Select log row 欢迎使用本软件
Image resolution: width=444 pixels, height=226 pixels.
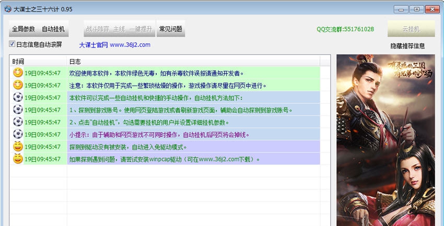165,73
